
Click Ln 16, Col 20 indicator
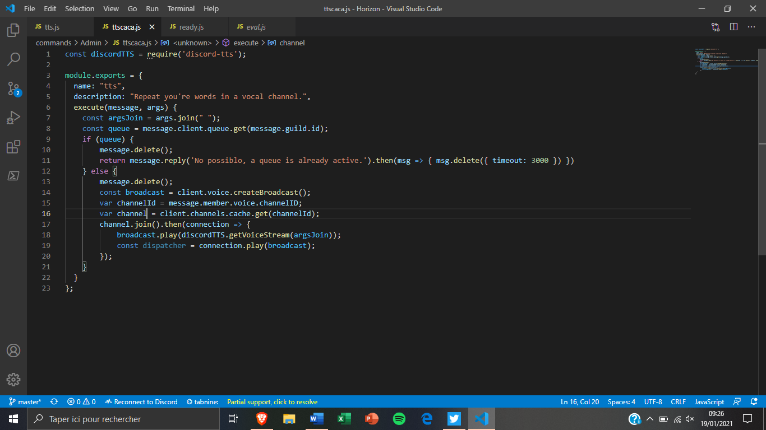[580, 402]
